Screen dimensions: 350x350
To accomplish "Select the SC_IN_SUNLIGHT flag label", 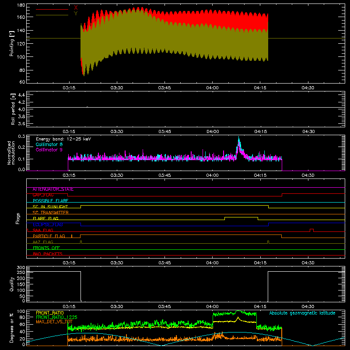I will click(50, 206).
